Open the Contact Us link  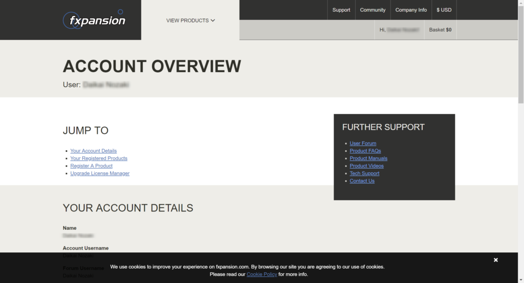tap(362, 181)
